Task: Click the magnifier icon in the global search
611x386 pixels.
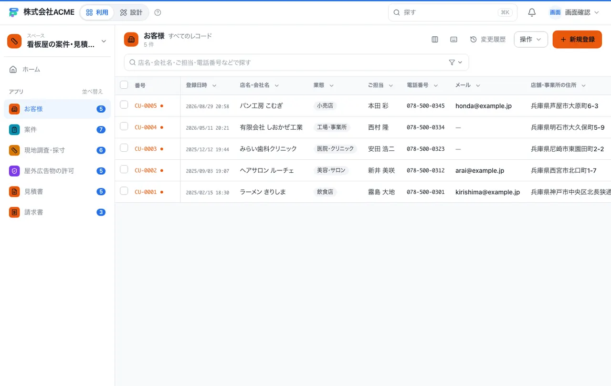Action: tap(397, 12)
